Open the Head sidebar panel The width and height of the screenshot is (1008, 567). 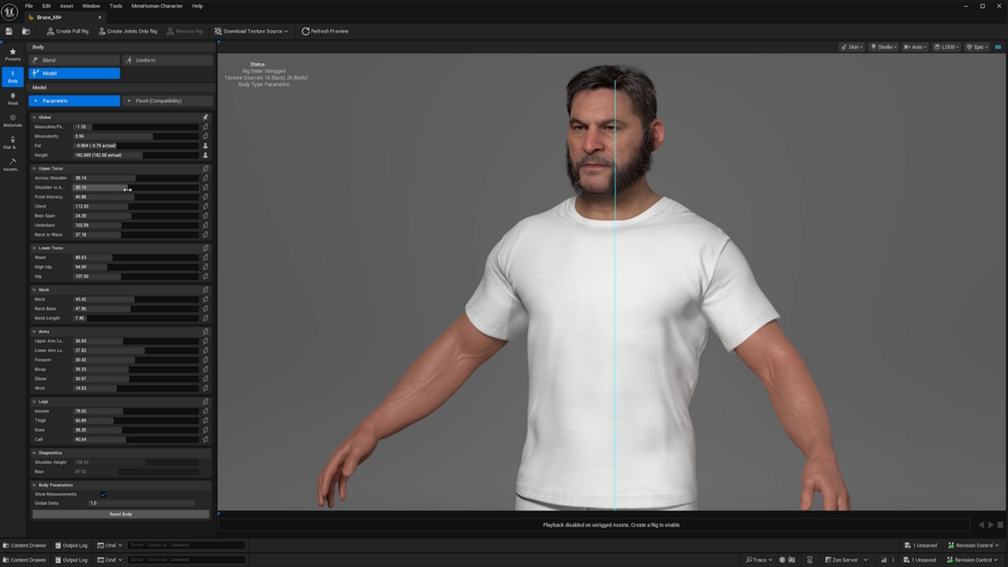click(x=13, y=99)
